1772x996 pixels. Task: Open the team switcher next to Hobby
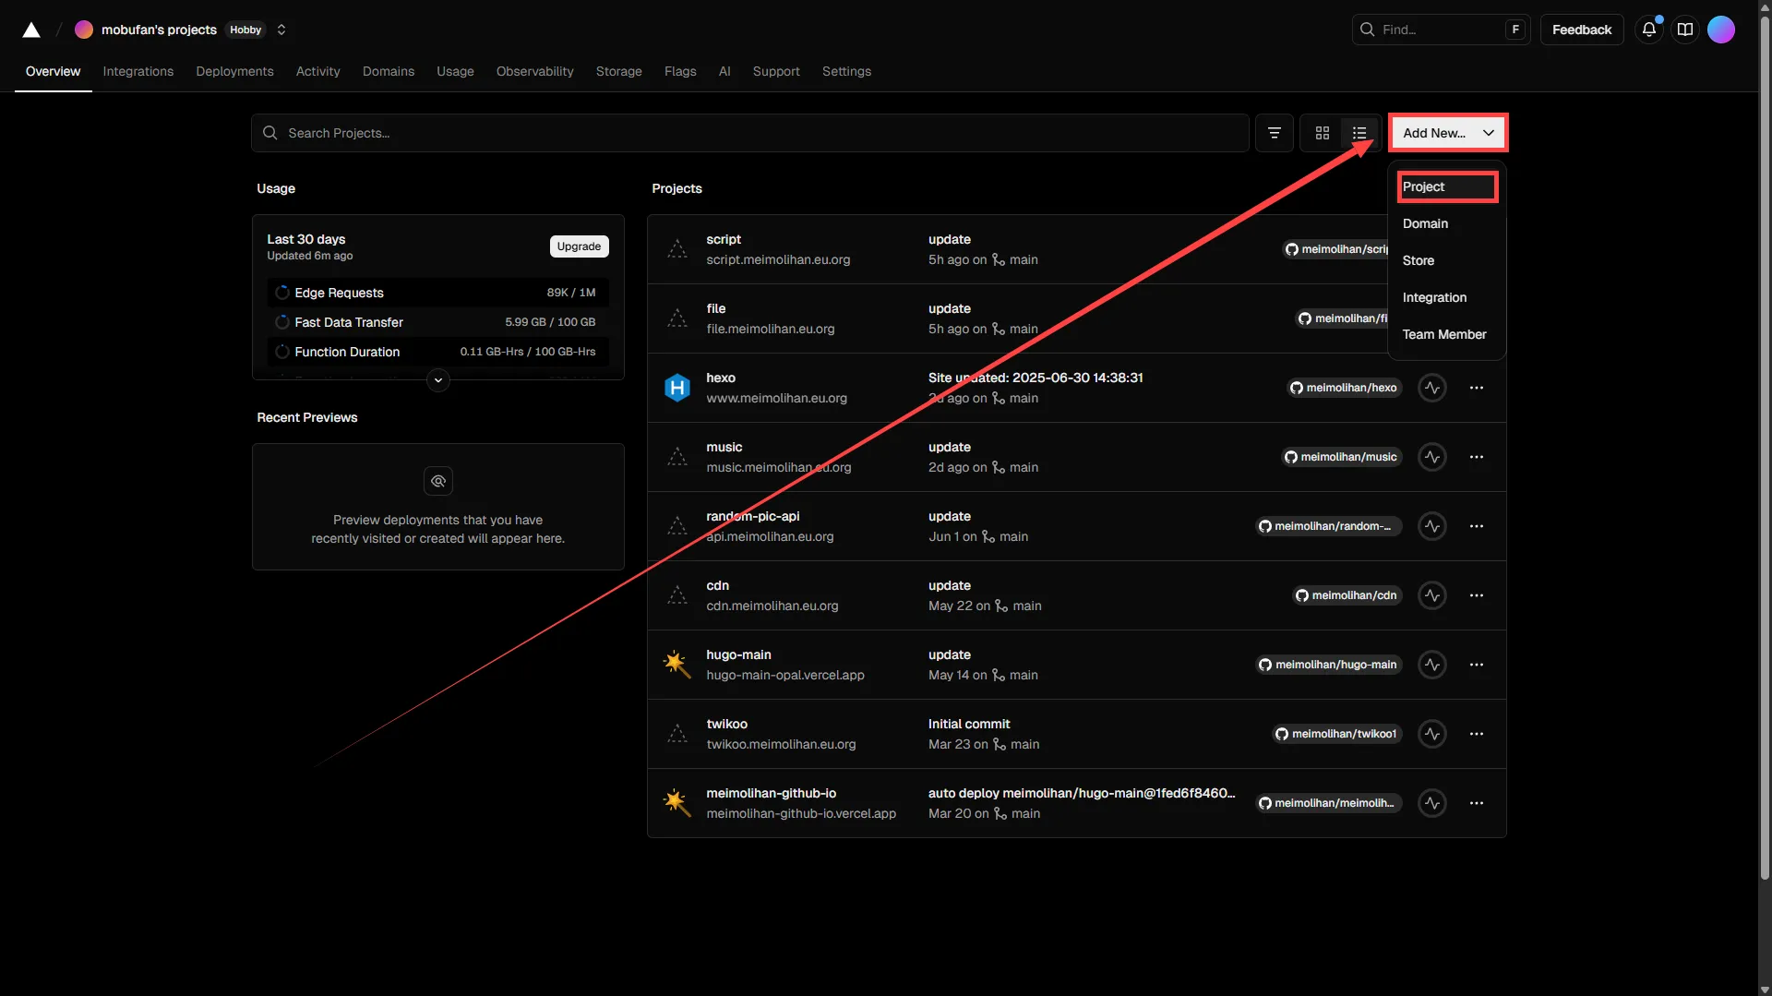pyautogui.click(x=281, y=30)
